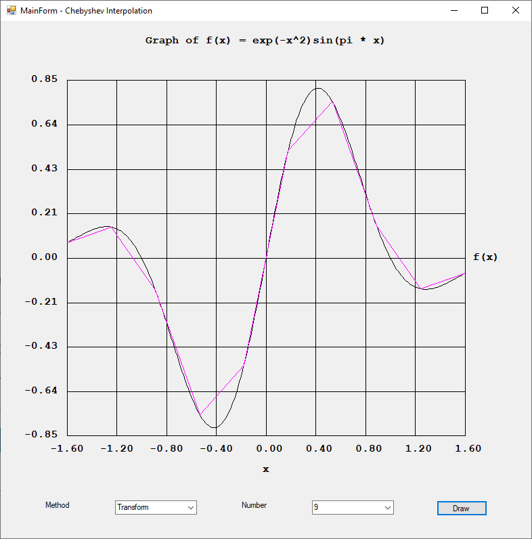The height and width of the screenshot is (539, 532).
Task: Open the Number dropdown arrow
Action: coord(387,507)
